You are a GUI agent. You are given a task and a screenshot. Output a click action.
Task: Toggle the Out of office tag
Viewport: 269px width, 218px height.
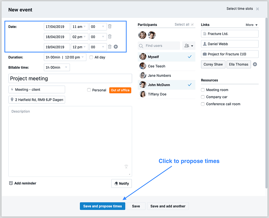click(120, 90)
